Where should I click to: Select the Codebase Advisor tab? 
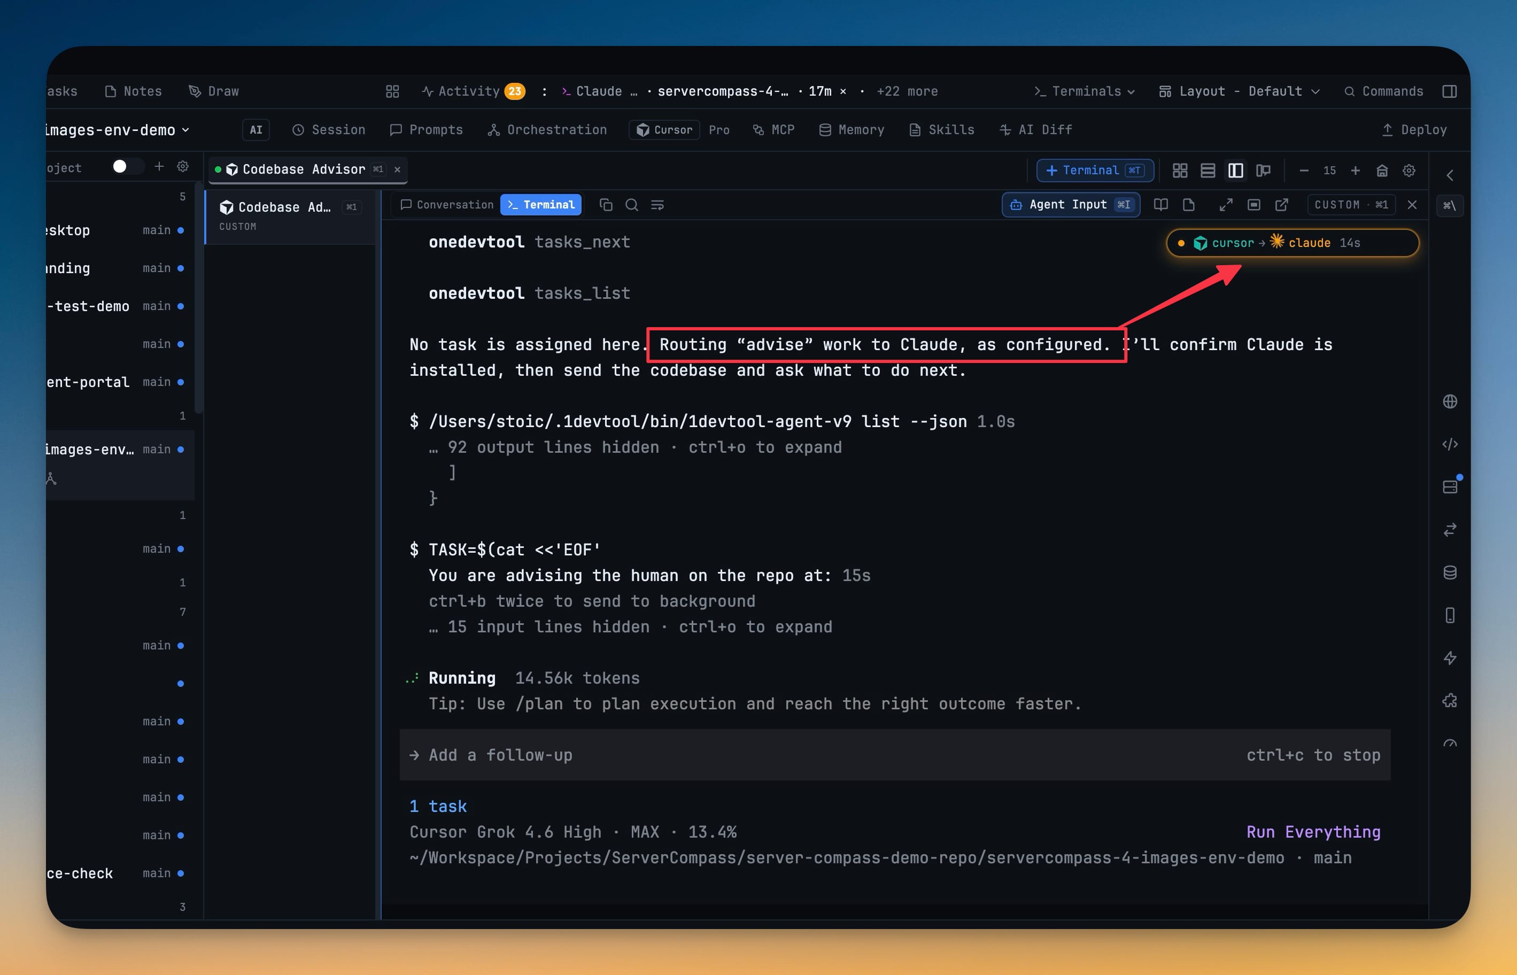[308, 169]
